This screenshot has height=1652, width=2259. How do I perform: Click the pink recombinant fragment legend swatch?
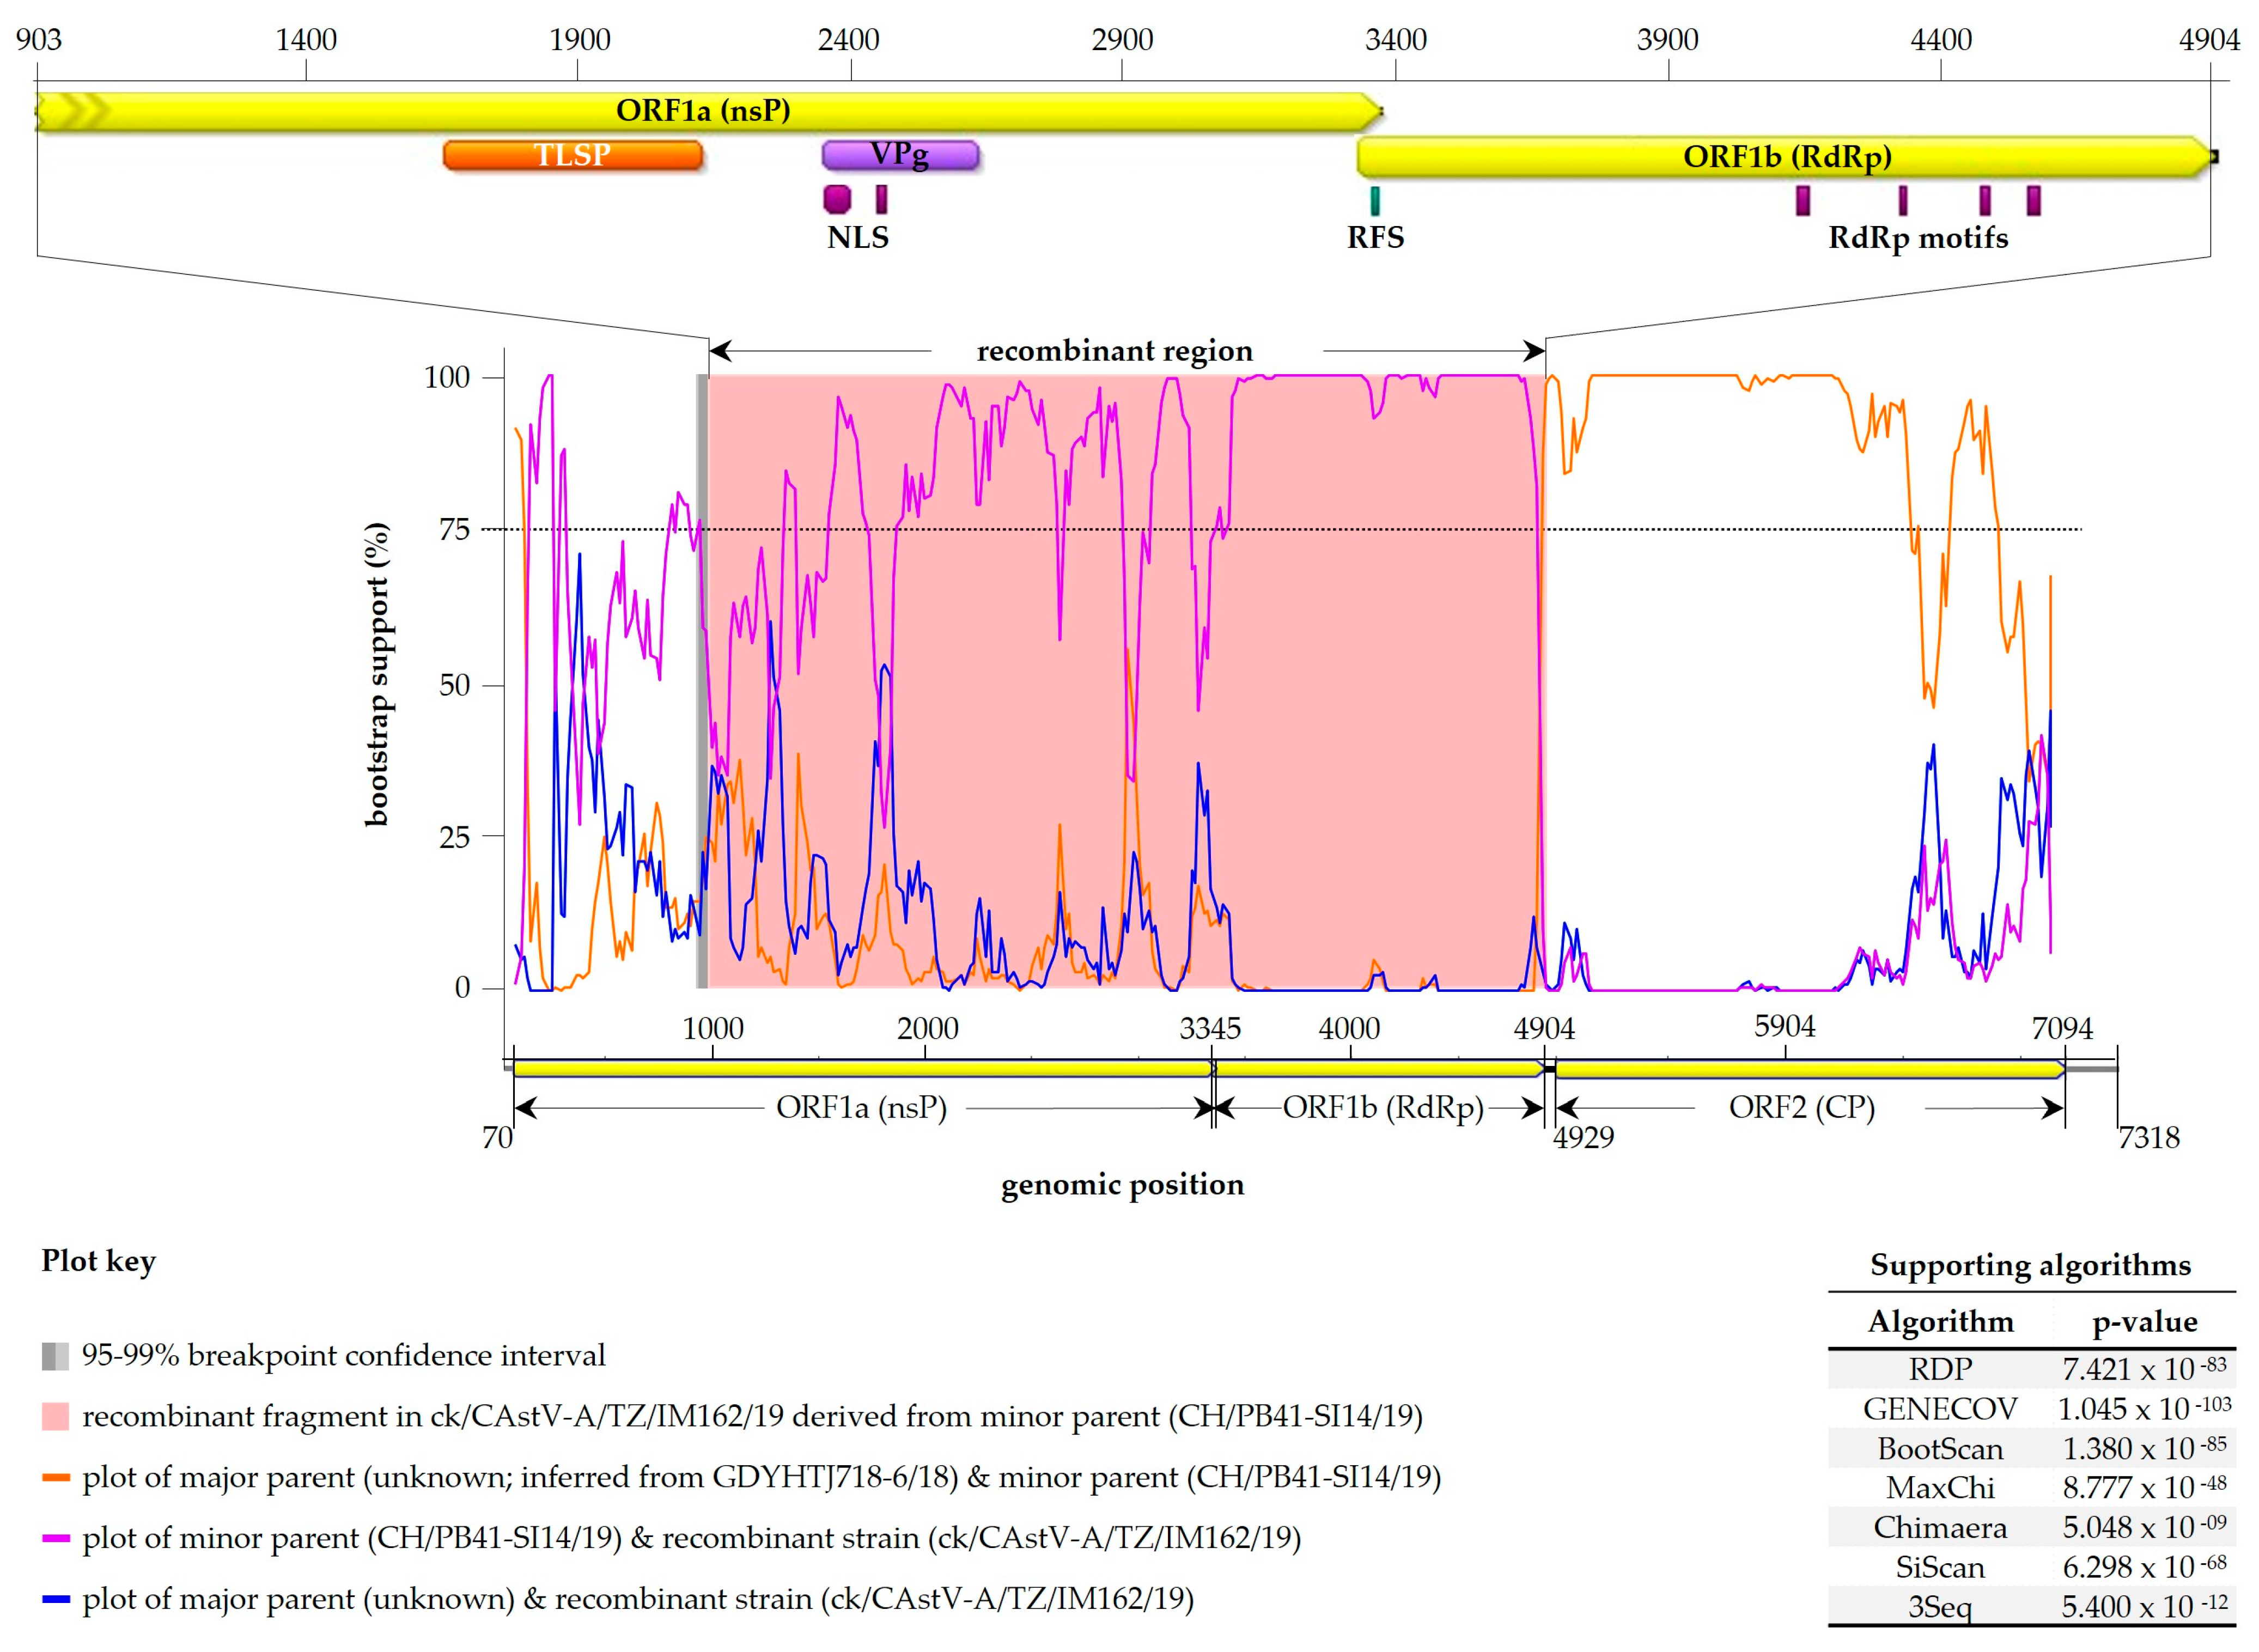click(55, 1416)
